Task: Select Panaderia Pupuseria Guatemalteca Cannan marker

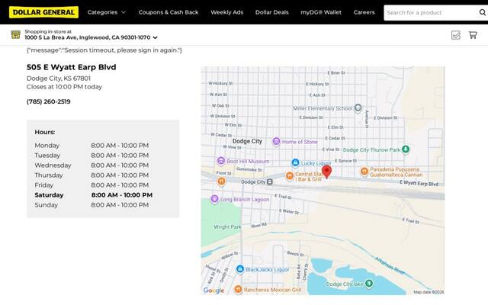Action: [x=364, y=171]
